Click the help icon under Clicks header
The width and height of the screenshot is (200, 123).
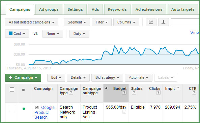click(x=158, y=93)
